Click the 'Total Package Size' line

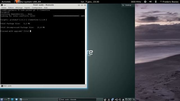click(x=15, y=24)
